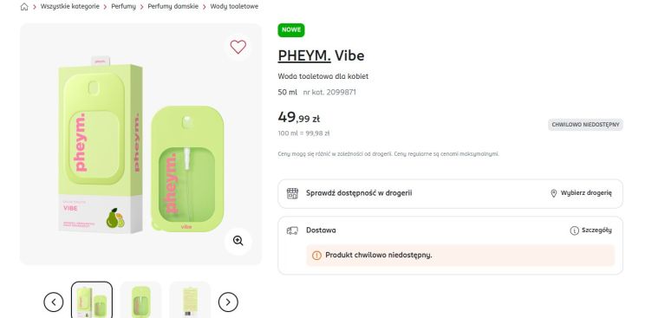Open the PHEYM. brand link

304,55
